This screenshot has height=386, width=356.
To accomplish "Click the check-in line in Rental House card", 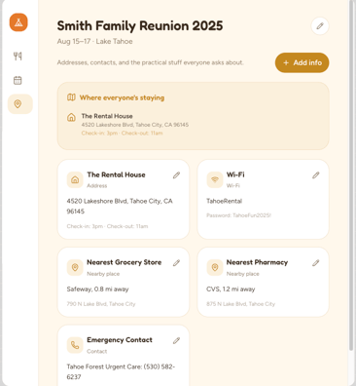I will [x=107, y=226].
